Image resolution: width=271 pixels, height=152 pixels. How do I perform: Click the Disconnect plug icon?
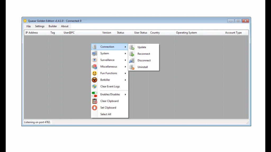coord(132,60)
